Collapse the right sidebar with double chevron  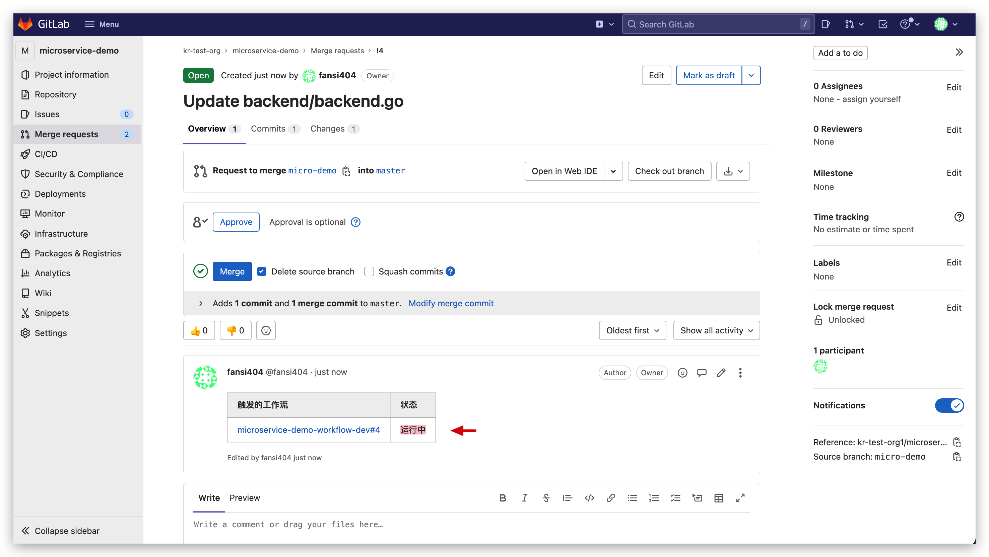[959, 53]
